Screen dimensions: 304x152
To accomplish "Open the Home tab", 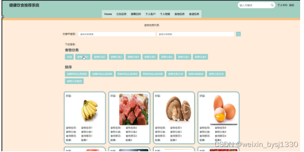I will (x=108, y=14).
